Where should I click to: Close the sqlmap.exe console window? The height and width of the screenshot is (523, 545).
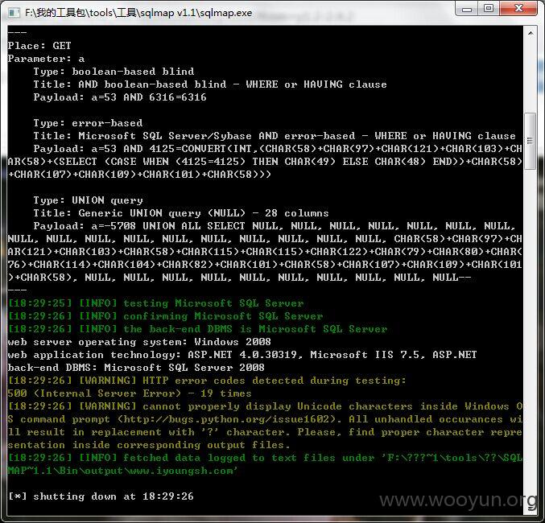[518, 8]
